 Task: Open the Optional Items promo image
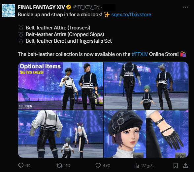click(60, 86)
